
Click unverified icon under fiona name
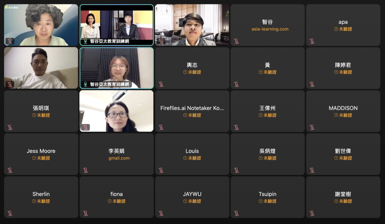coord(109,201)
